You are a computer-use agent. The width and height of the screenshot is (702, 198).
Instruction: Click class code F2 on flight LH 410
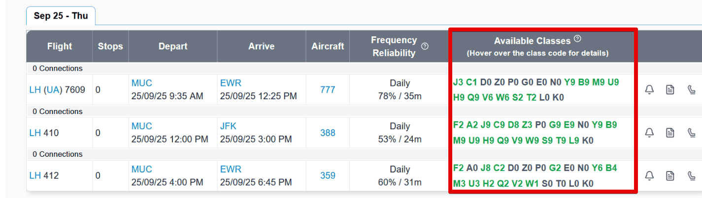click(458, 125)
